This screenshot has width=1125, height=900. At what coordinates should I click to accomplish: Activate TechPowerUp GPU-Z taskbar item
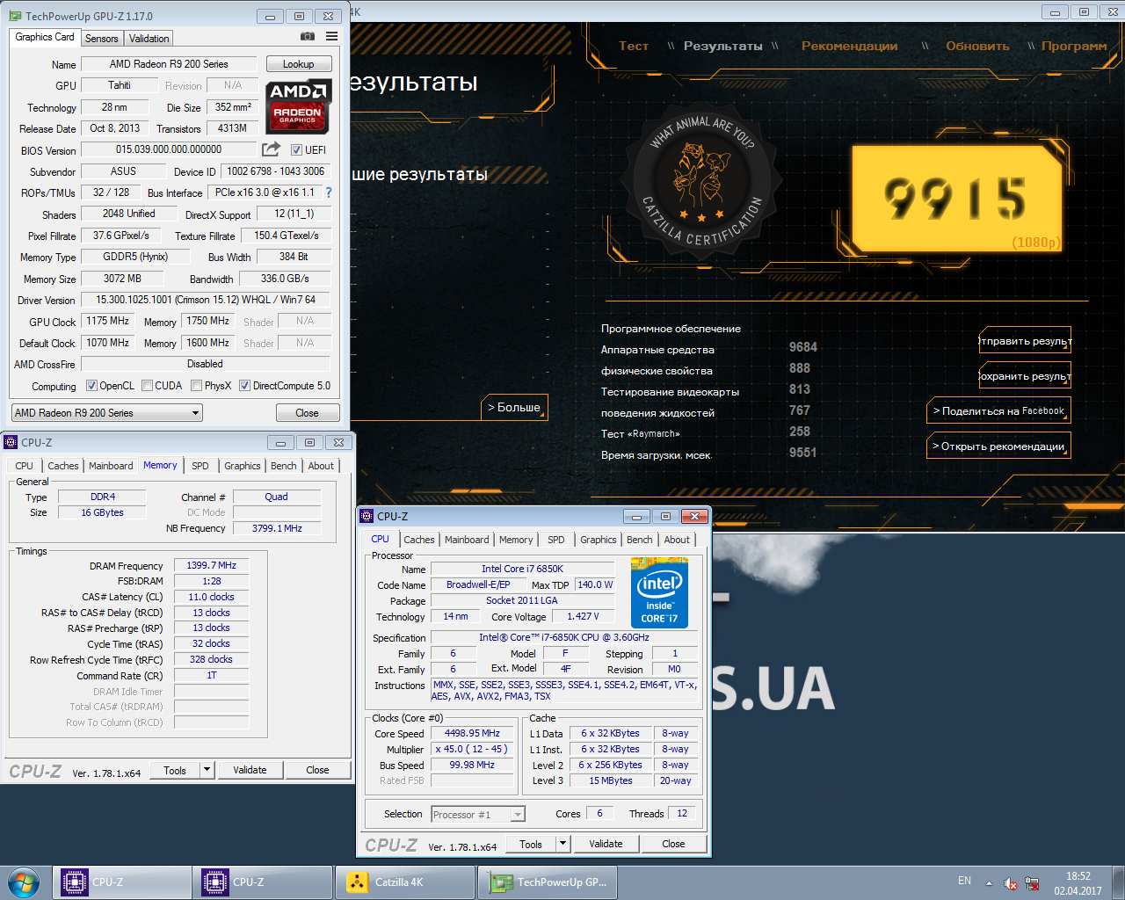tap(548, 882)
